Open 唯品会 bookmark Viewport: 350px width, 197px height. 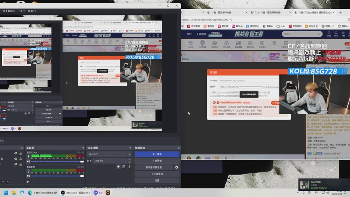pyautogui.click(x=237, y=26)
